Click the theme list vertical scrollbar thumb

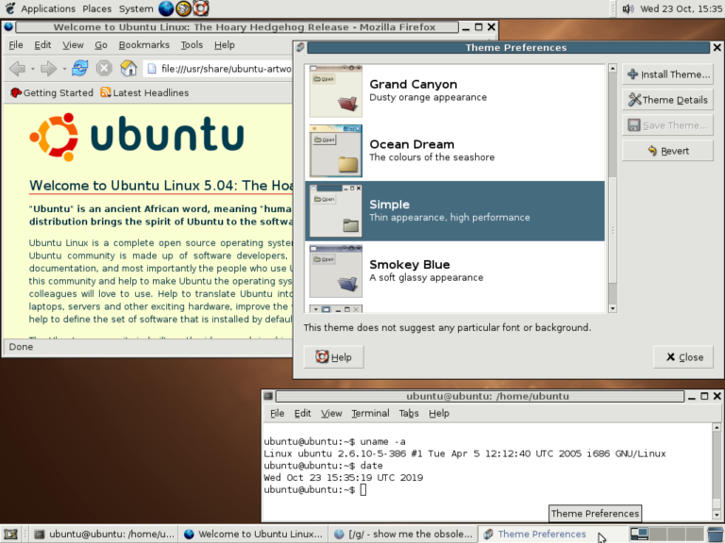(613, 229)
